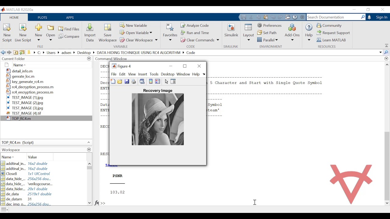
Task: Click Figure 4 New Figure icon
Action: pos(113,82)
